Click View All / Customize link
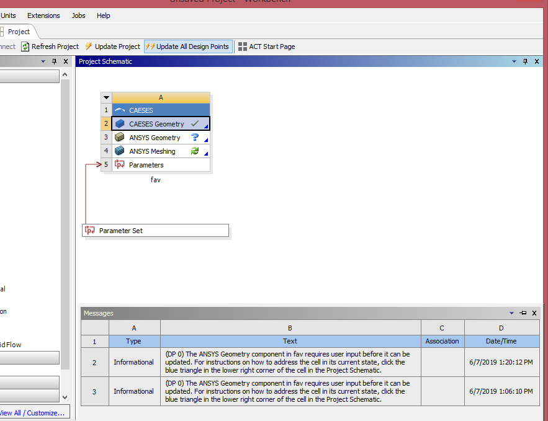Screen dimensions: 548x421 click(32, 413)
